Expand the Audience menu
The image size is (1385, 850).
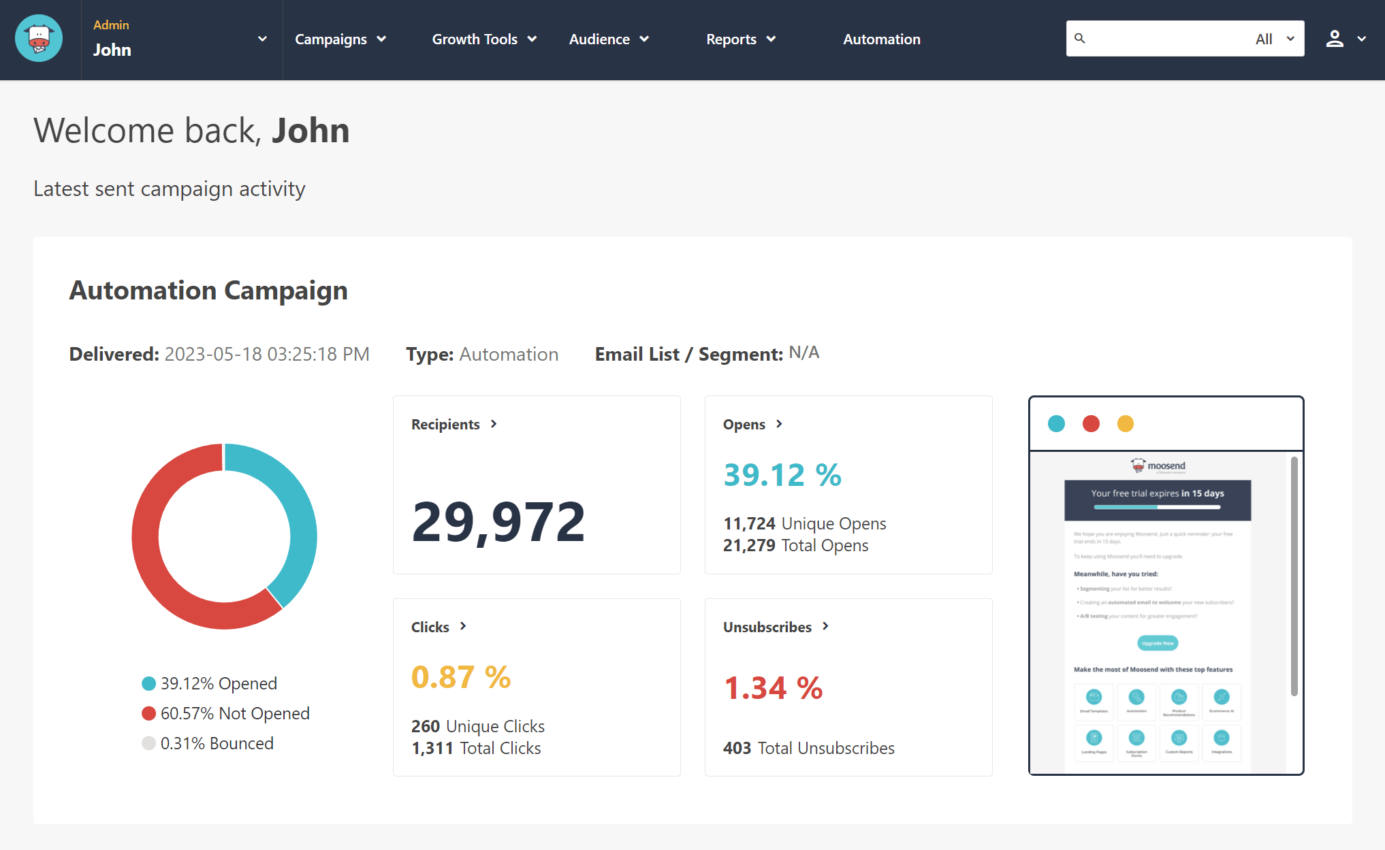coord(609,39)
